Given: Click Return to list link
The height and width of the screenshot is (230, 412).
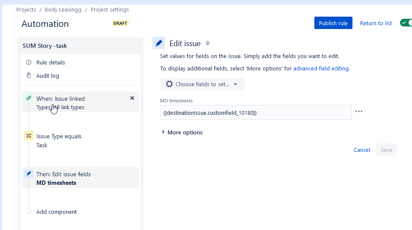Looking at the screenshot, I should tap(376, 23).
